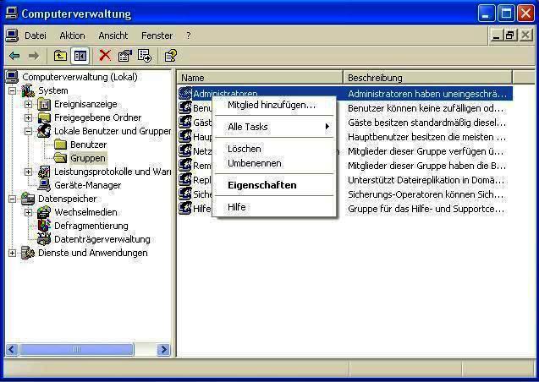Open Properties via toolbar icon
Viewport: 539px width, 382px height.
(124, 56)
